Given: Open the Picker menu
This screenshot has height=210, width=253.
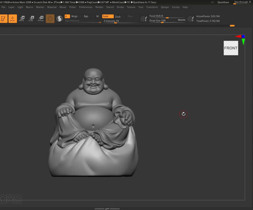Looking at the screenshot, I should tap(73, 7).
